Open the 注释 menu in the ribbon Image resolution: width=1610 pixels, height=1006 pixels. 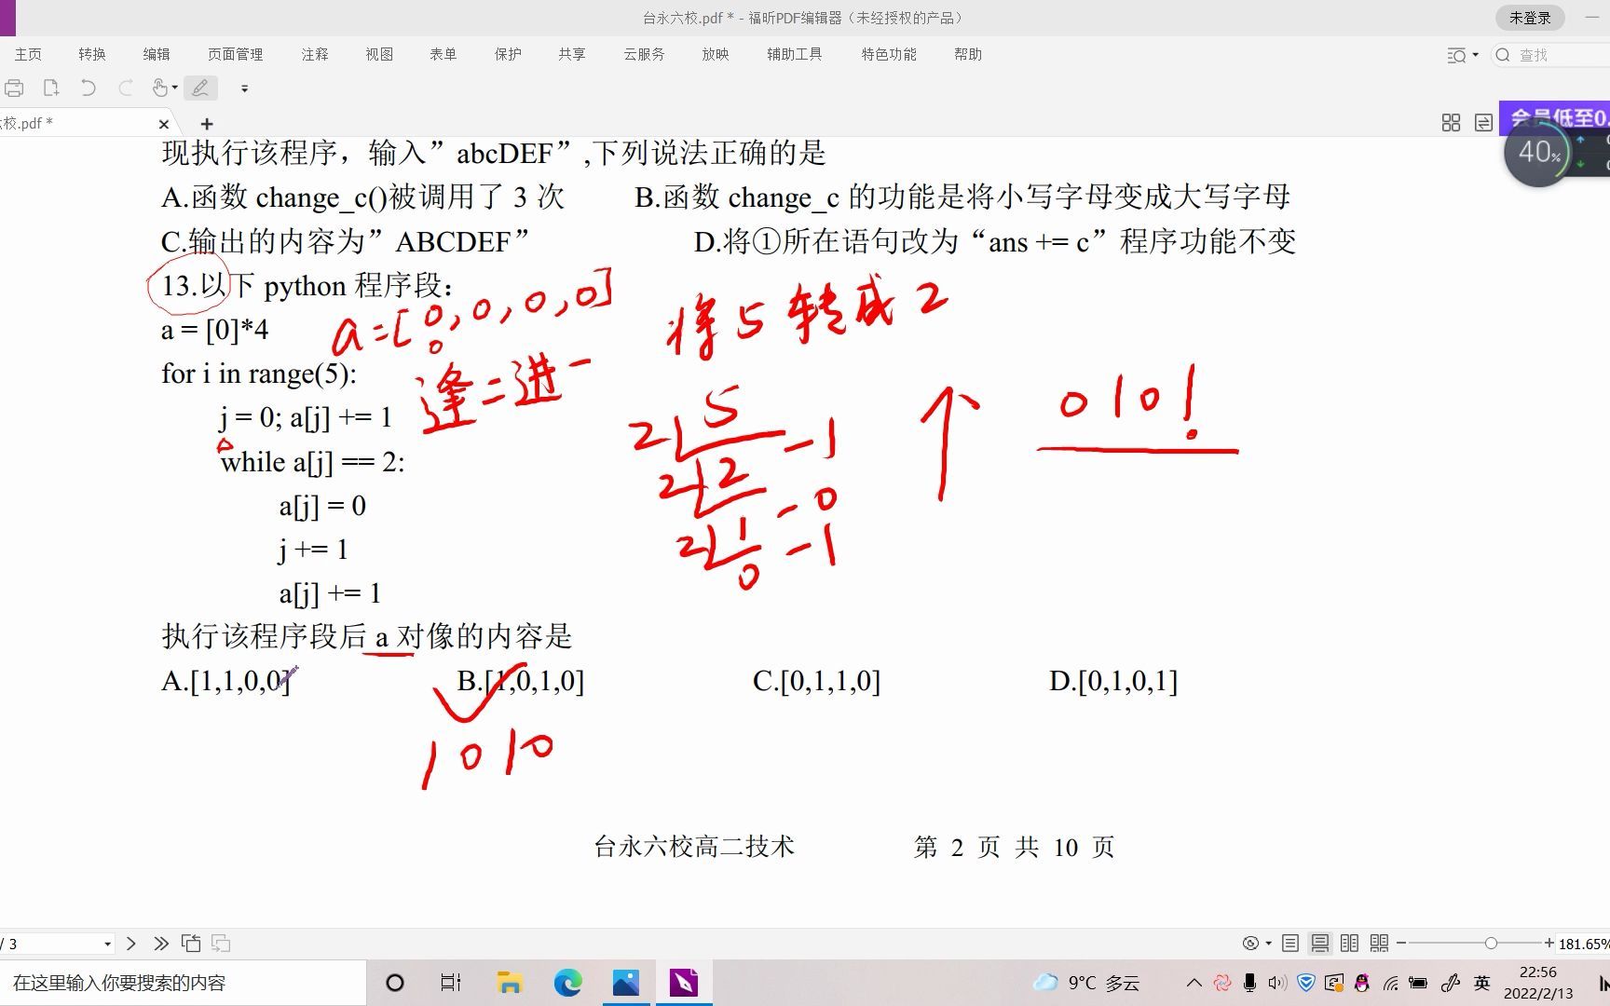(x=314, y=54)
